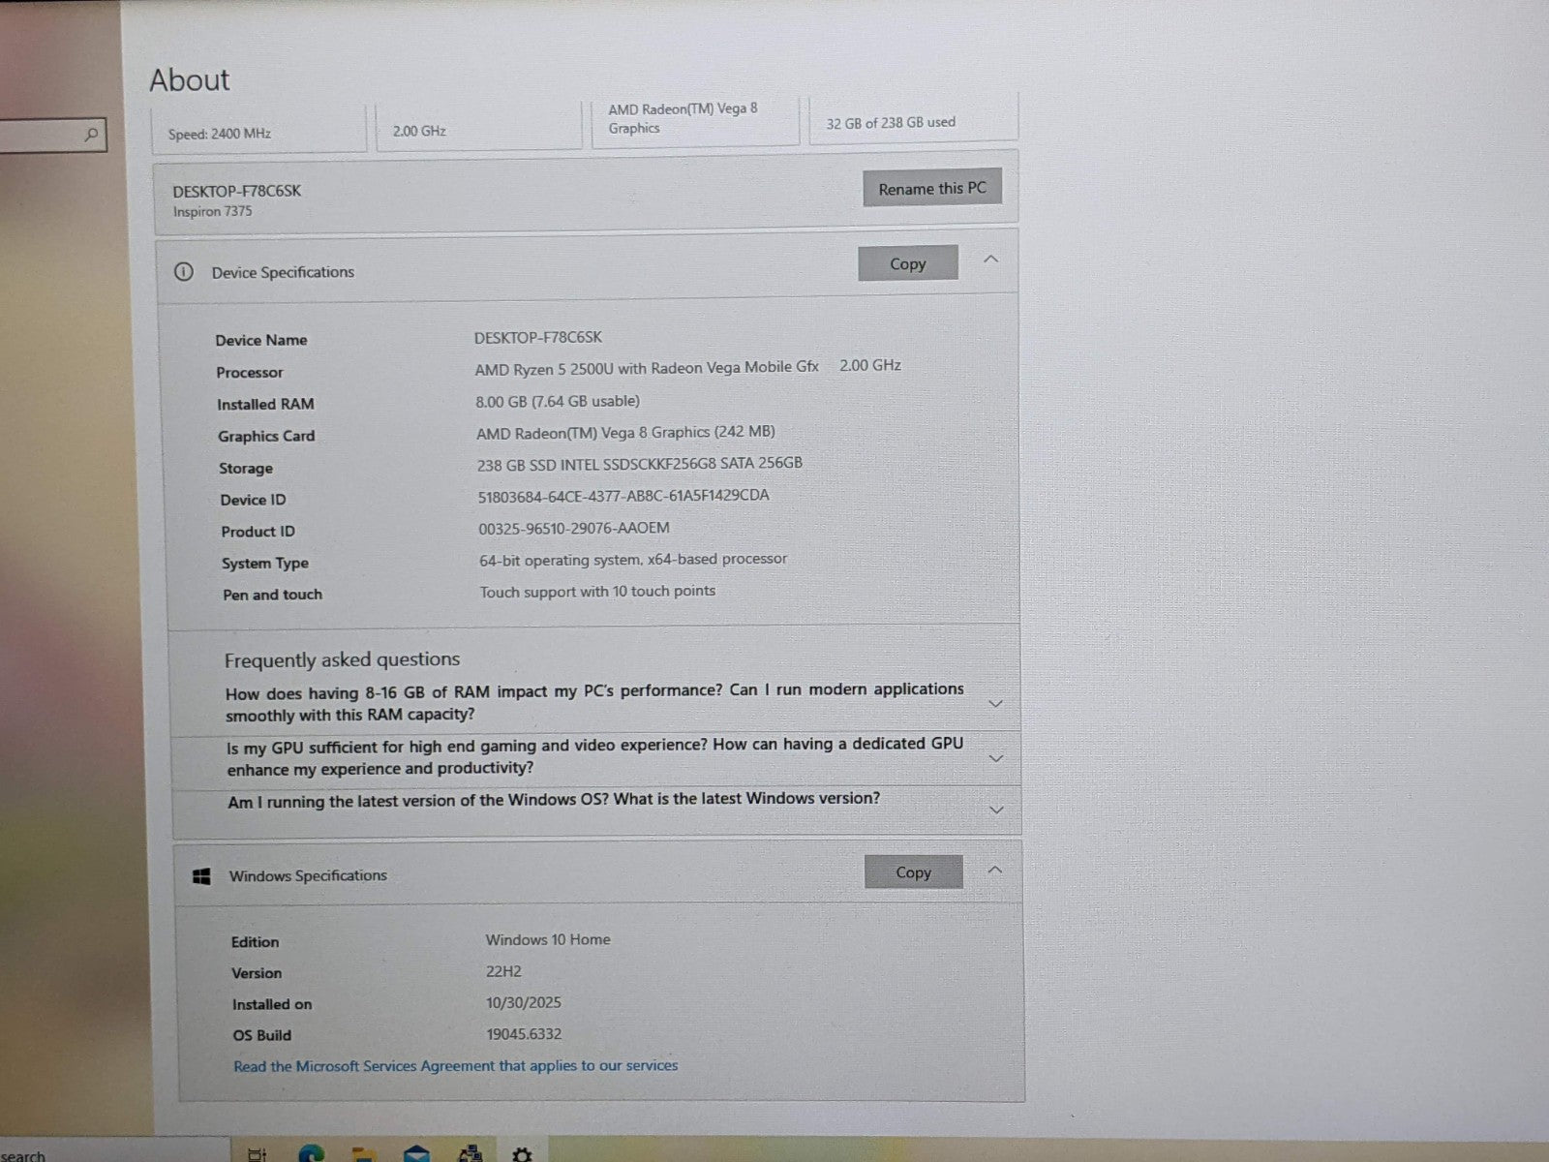Click the Settings gear taskbar icon

[522, 1154]
